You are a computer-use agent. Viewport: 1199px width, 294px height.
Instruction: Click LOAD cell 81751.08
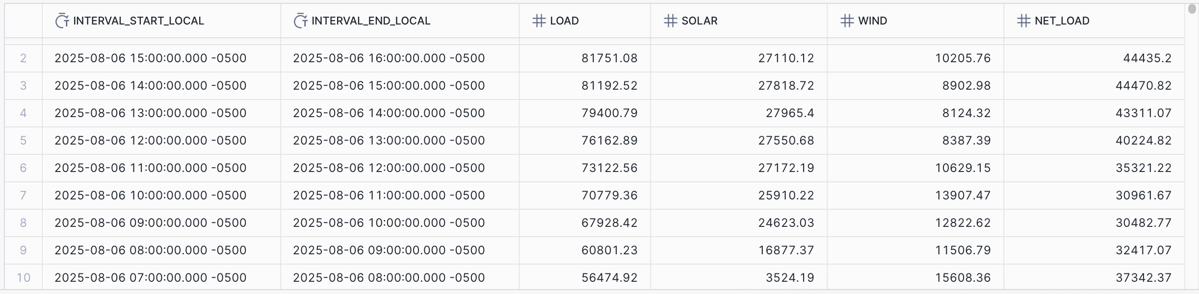[x=609, y=58]
